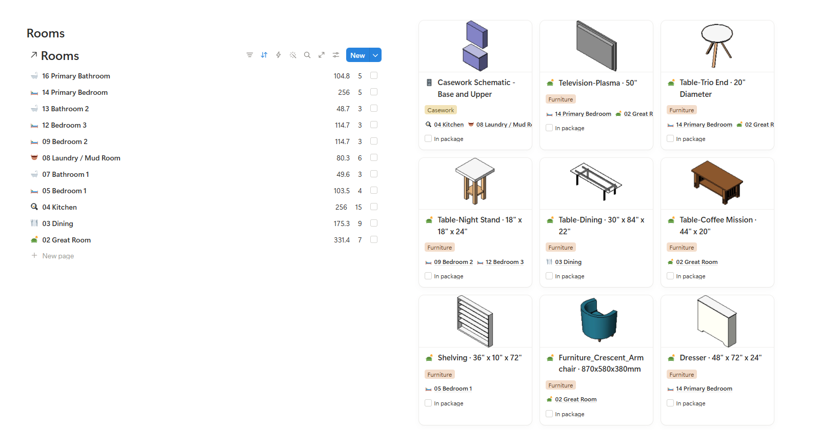Click the sparkle AI icon in toolbar
The height and width of the screenshot is (448, 819).
[293, 55]
